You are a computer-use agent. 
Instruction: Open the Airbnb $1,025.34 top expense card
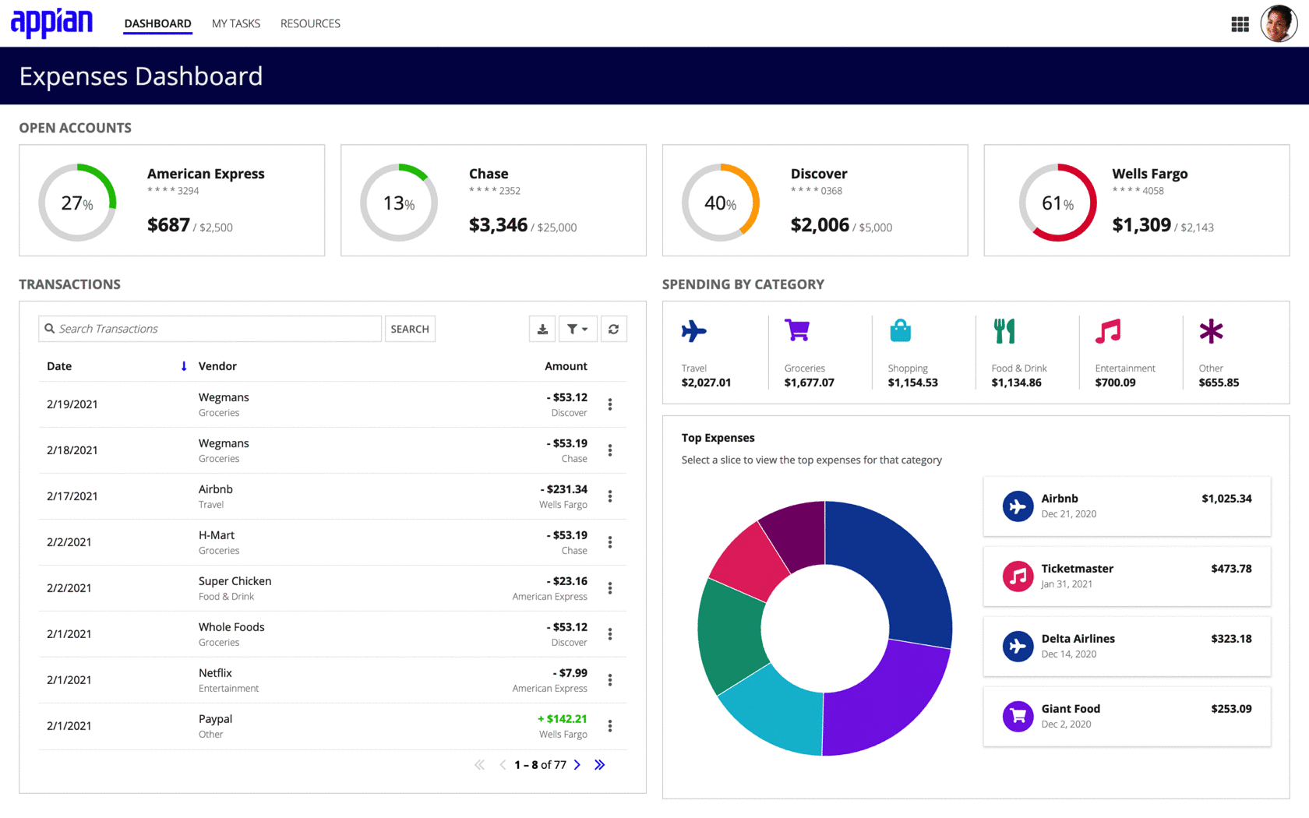(x=1127, y=506)
